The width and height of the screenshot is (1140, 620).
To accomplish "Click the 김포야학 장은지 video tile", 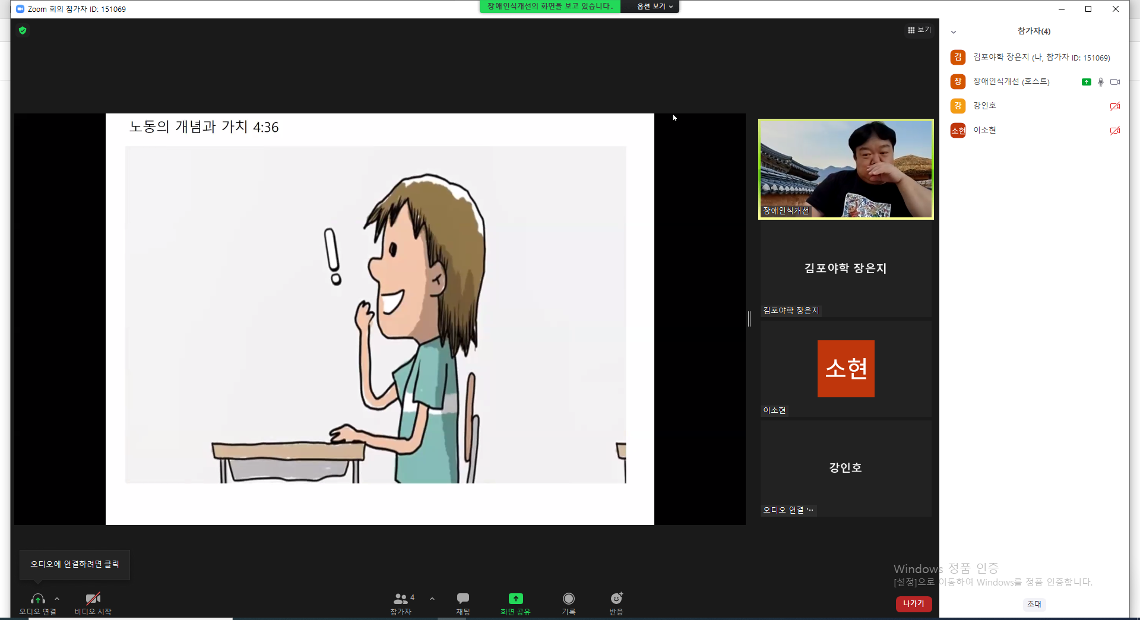I will pyautogui.click(x=846, y=269).
